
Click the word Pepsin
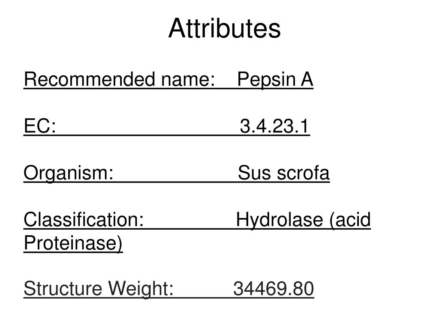pos(267,80)
